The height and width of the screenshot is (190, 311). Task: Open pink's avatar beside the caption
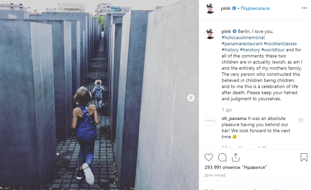[x=210, y=34]
